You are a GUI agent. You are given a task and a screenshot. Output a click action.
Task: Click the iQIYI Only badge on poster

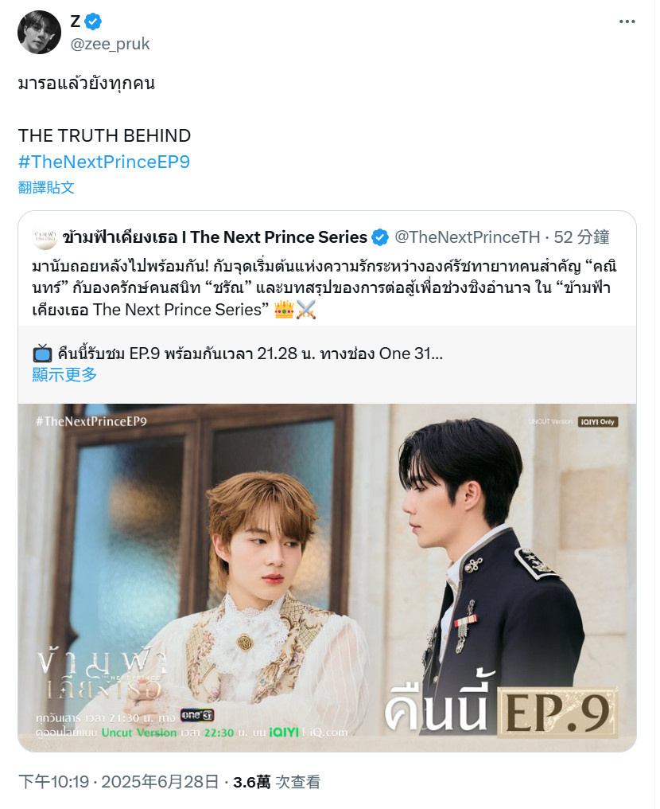pyautogui.click(x=598, y=422)
